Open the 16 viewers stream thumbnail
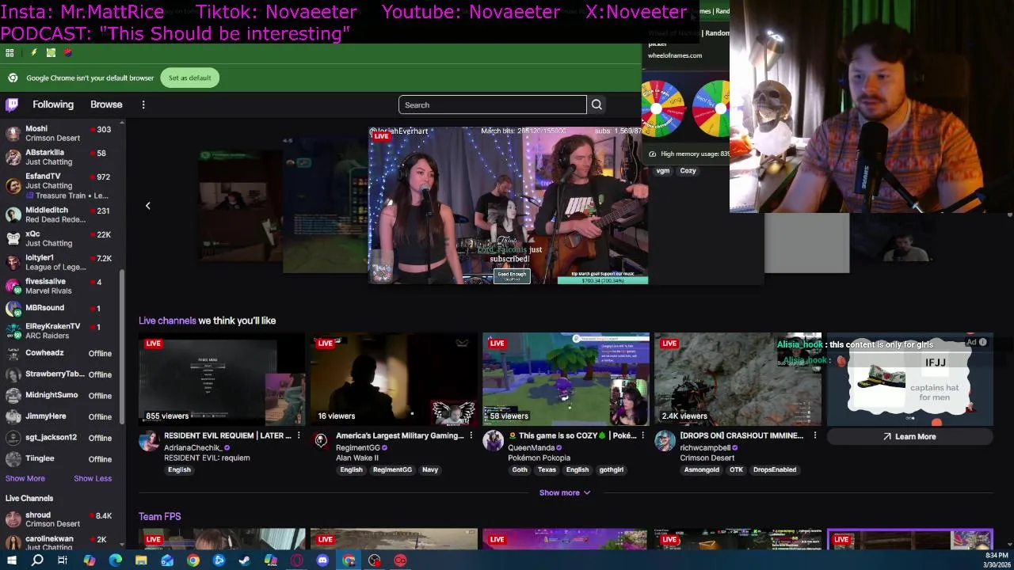Viewport: 1014px width, 570px height. pyautogui.click(x=394, y=379)
